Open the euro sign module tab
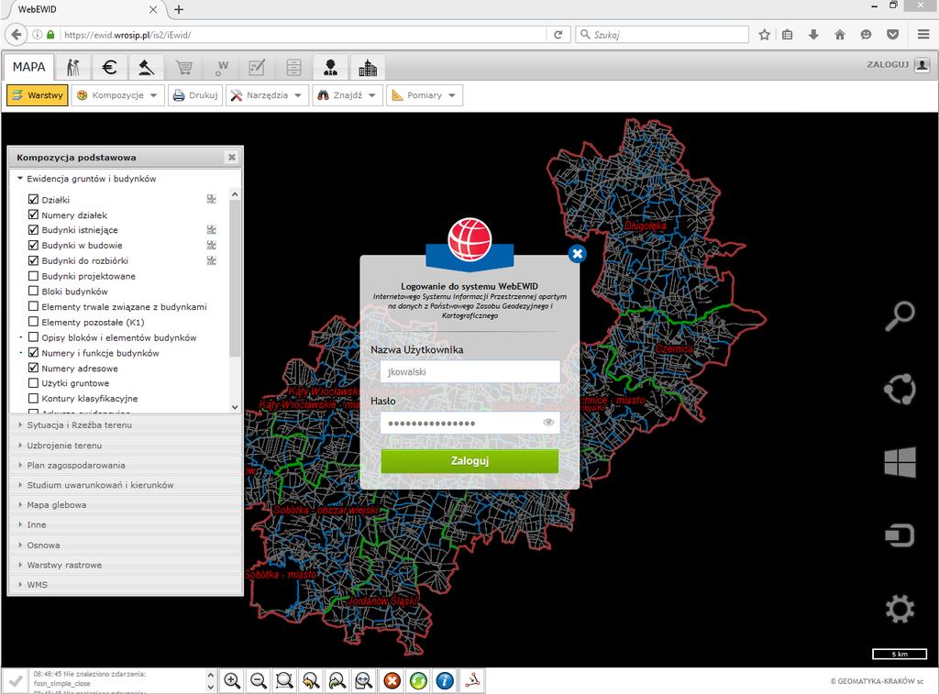This screenshot has height=694, width=939. pyautogui.click(x=109, y=67)
